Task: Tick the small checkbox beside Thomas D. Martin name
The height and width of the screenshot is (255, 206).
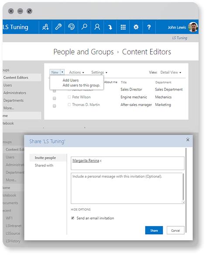Action: (x=69, y=105)
